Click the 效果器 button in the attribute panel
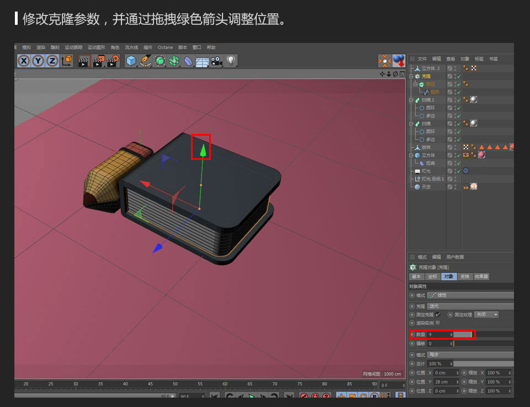Image resolution: width=530 pixels, height=407 pixels. 481,276
